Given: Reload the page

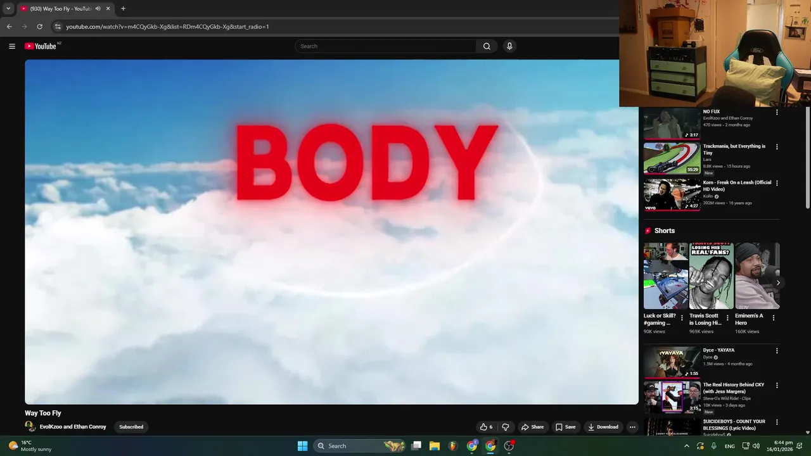Looking at the screenshot, I should (x=39, y=27).
